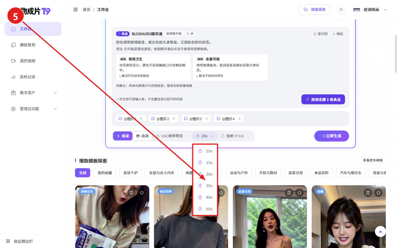Delete the 宠物生活 template via trash icon
Viewport: 397px width, 248px height.
pos(132,193)
